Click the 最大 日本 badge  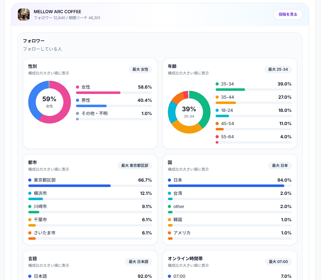(x=280, y=165)
